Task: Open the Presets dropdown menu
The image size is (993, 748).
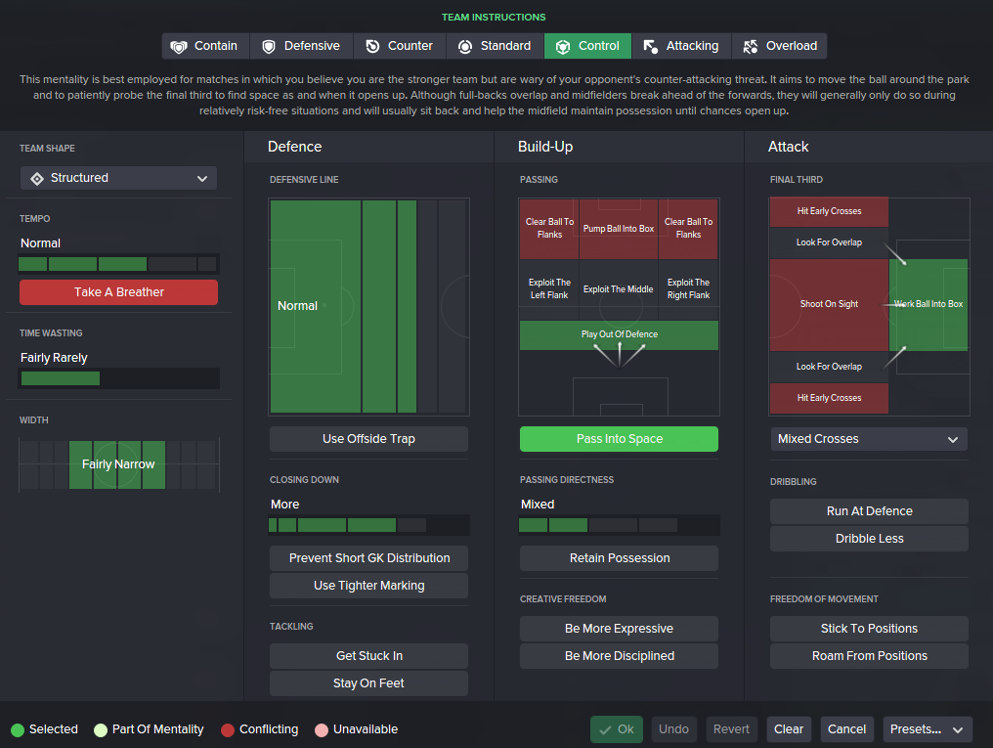Action: click(928, 729)
